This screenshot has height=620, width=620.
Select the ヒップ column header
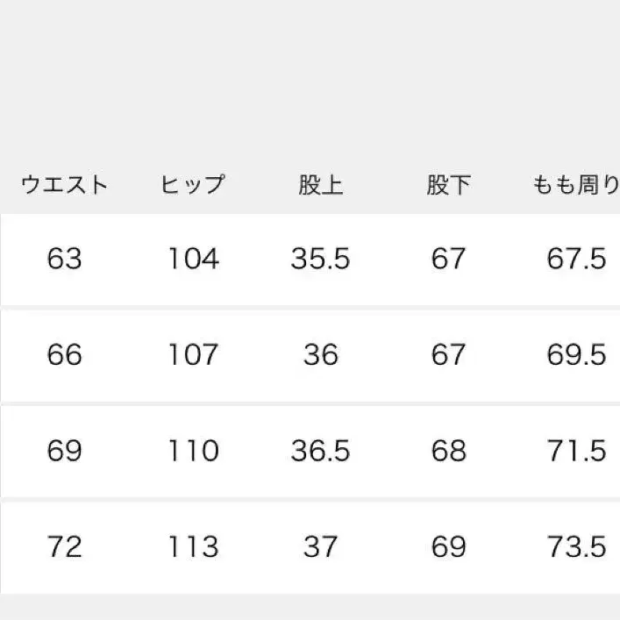[193, 185]
